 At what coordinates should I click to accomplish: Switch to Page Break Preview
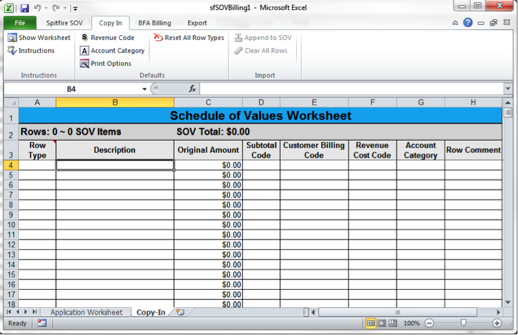pos(393,323)
